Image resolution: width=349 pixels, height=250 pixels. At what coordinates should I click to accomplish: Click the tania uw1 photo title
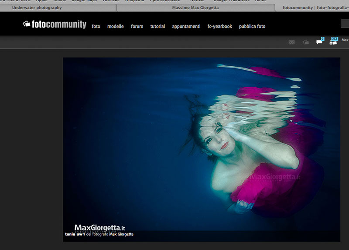pos(75,234)
